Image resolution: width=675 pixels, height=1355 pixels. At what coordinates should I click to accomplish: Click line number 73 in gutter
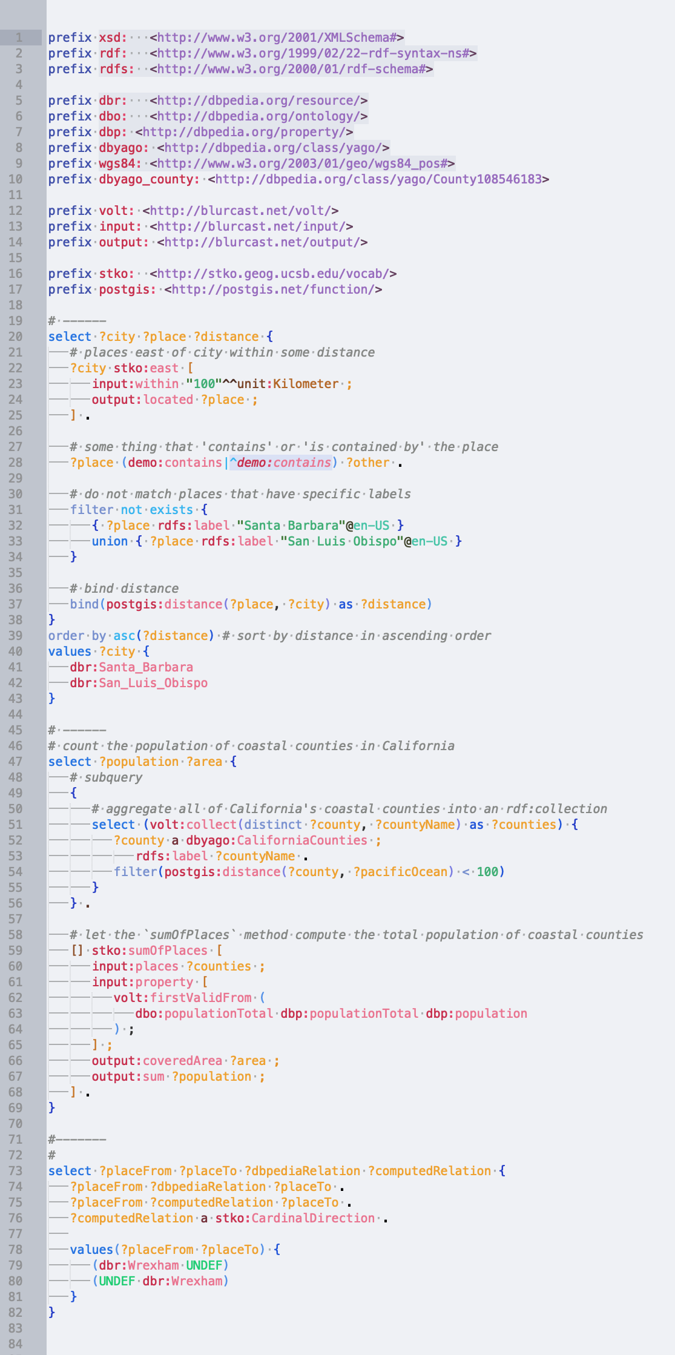[15, 1171]
